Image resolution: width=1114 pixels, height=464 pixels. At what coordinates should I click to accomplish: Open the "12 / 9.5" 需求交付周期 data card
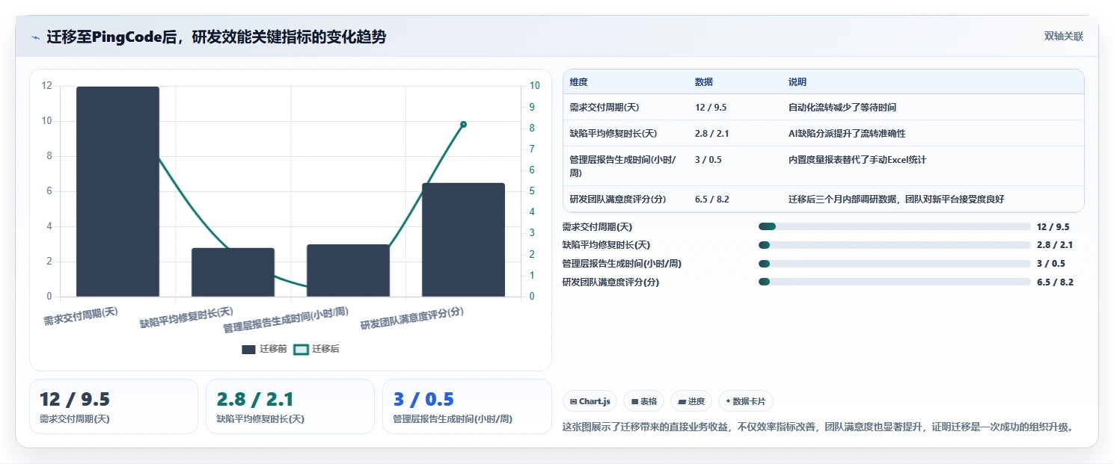click(114, 406)
